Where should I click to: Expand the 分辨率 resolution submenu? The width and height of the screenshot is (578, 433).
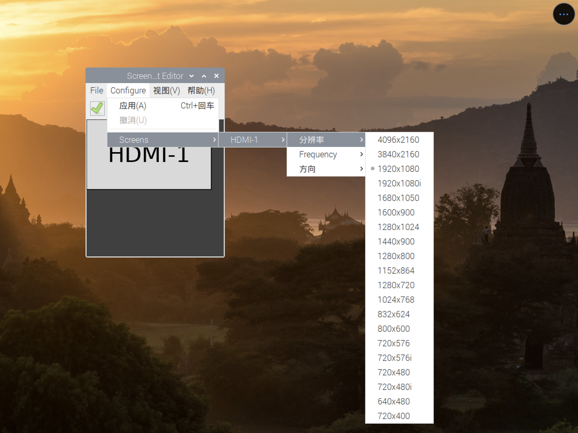click(326, 140)
